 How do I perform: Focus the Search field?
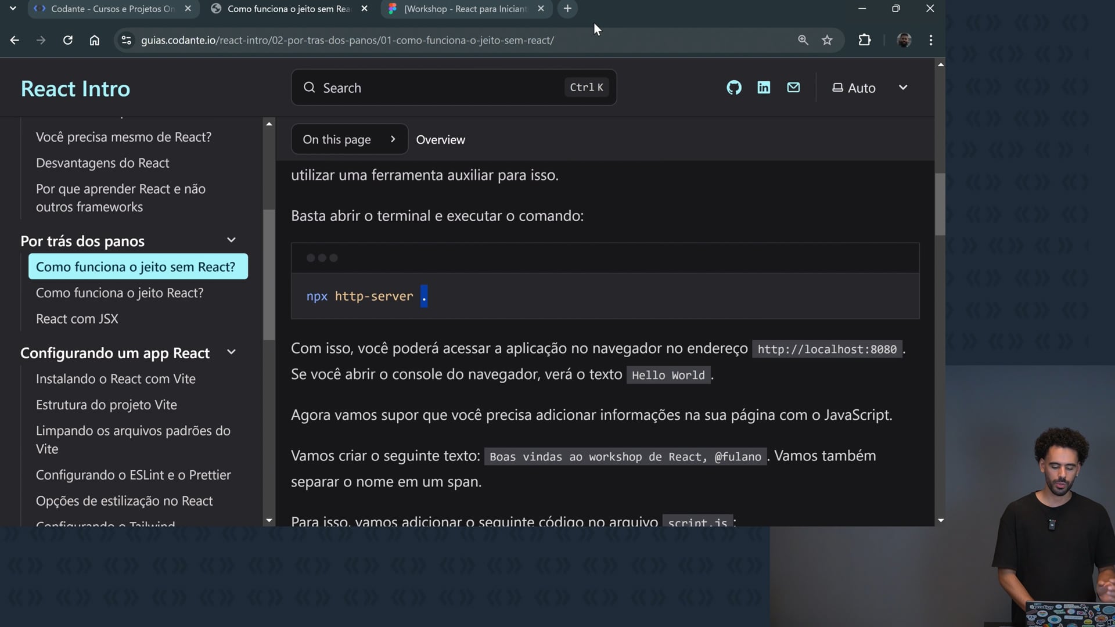[454, 88]
